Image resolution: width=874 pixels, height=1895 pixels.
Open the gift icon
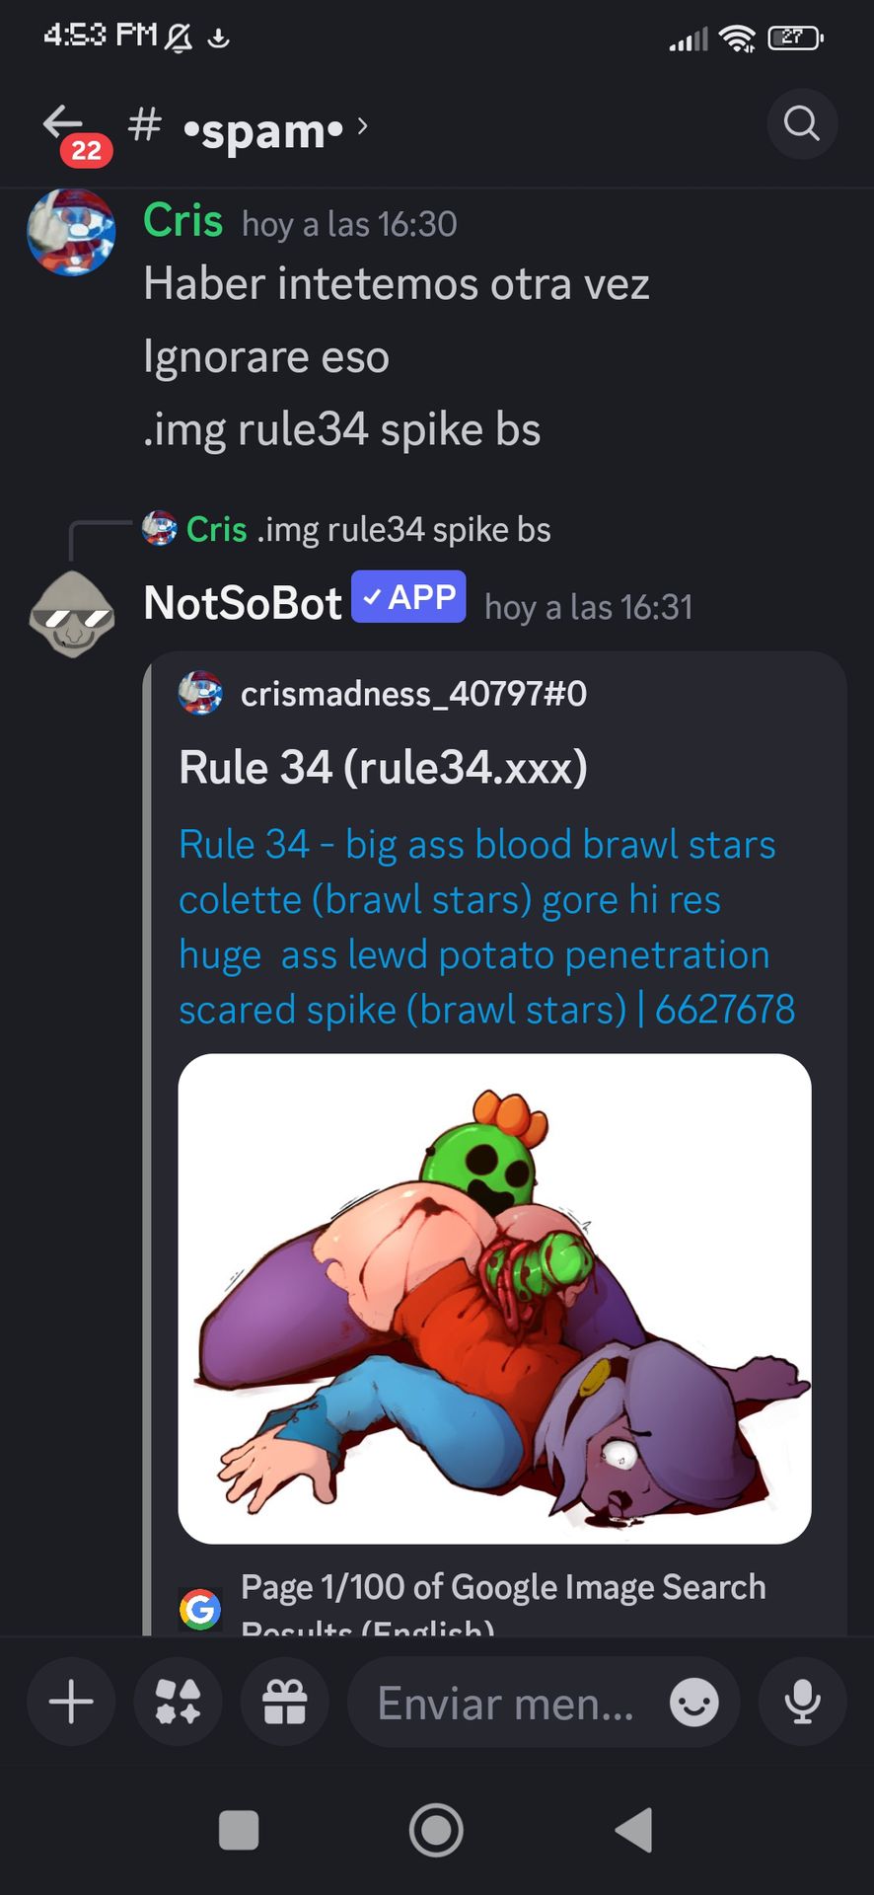(x=285, y=1703)
